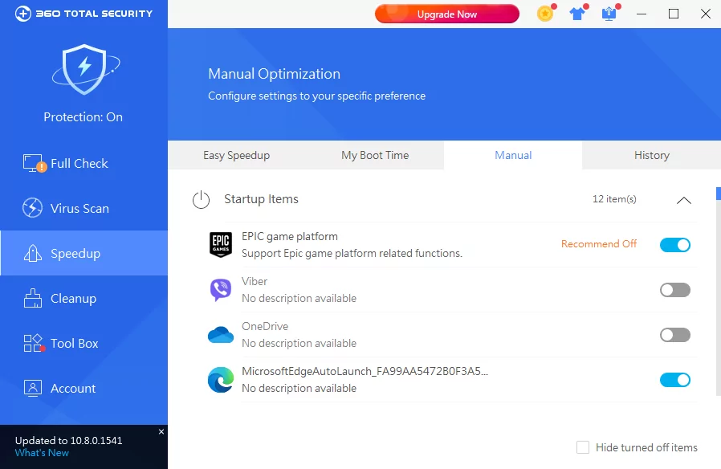Click the Startup Items power icon
Image resolution: width=721 pixels, height=469 pixels.
point(201,199)
